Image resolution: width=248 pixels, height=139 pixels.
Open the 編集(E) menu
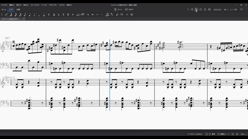point(12,5)
